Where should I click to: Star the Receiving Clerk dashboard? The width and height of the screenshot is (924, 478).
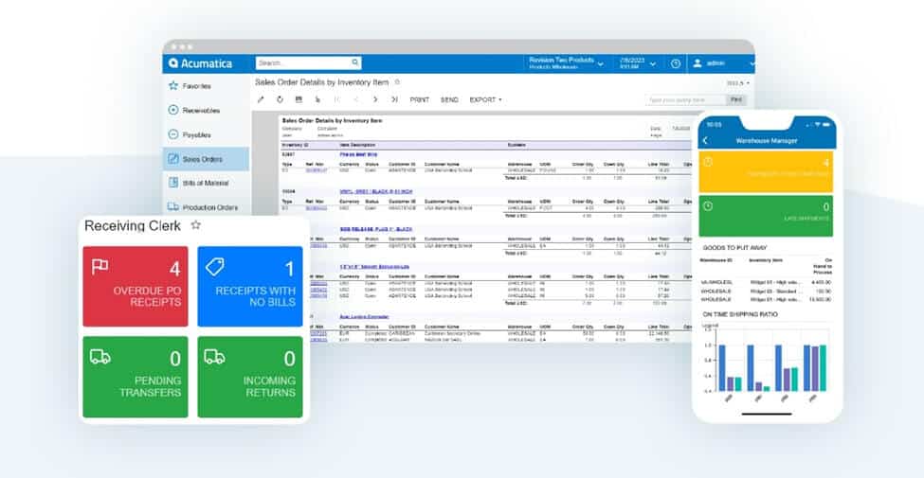point(195,225)
